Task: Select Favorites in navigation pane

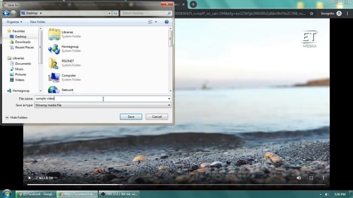Action: tap(16, 31)
